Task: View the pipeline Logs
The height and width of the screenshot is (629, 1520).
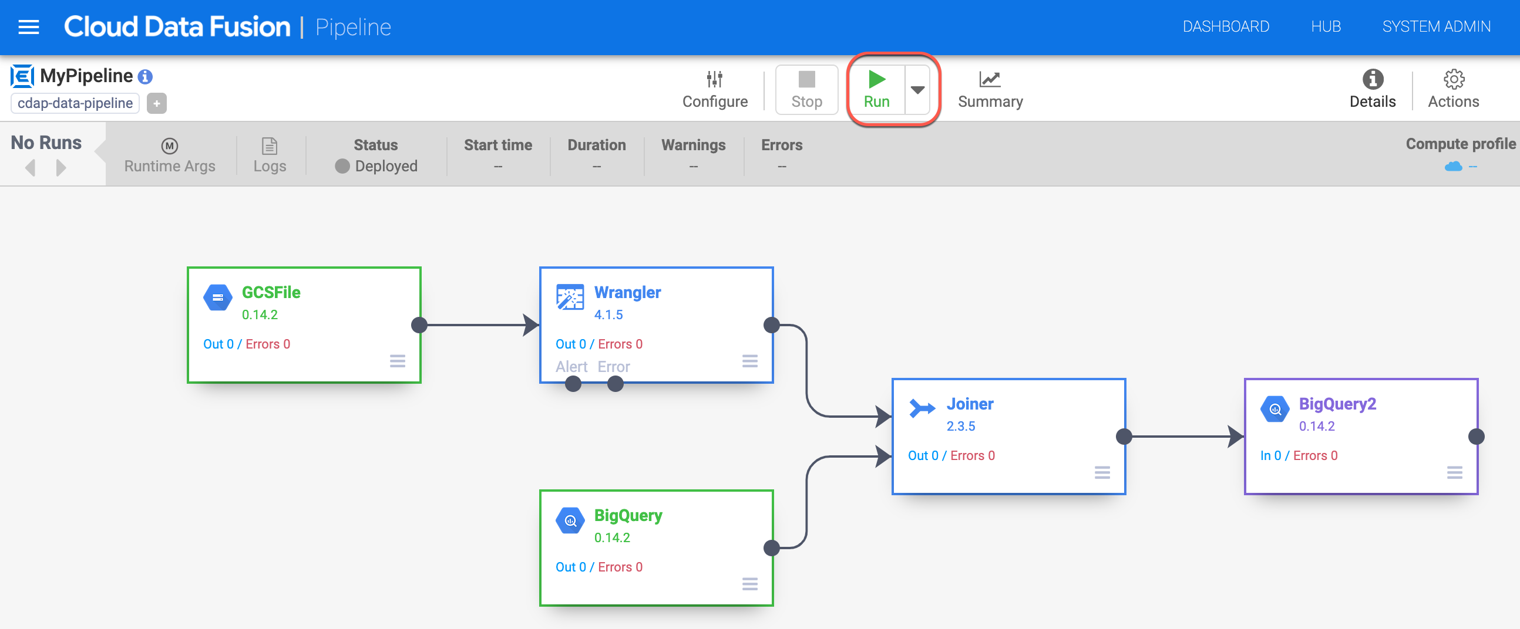Action: (269, 155)
